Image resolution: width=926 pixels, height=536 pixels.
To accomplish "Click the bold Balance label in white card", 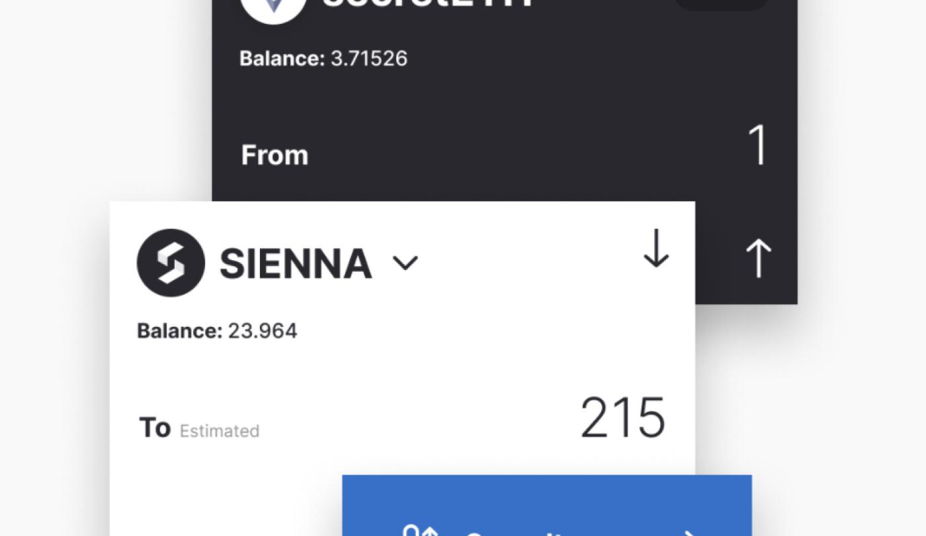I will [179, 330].
